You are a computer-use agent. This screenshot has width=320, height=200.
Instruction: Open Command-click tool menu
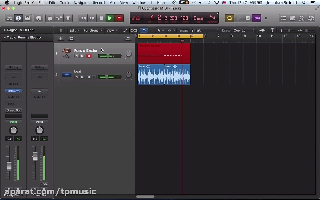pos(171,31)
